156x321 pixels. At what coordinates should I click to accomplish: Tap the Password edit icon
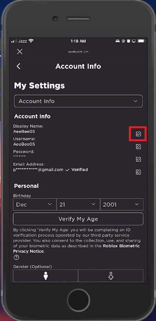click(x=138, y=159)
